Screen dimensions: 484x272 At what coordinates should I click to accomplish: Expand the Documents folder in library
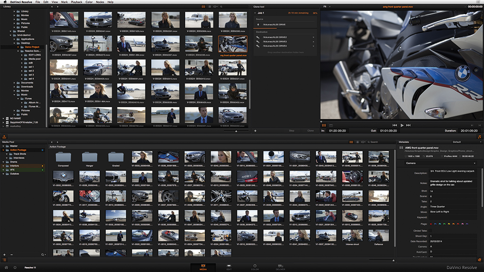14,83
